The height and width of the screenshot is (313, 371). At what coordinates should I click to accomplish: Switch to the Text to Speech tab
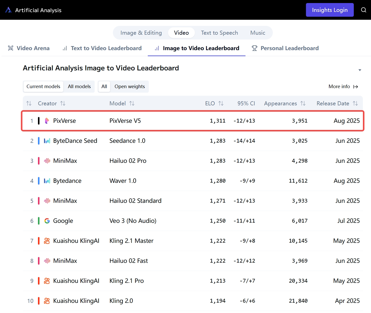pos(219,33)
